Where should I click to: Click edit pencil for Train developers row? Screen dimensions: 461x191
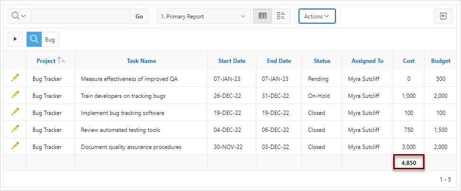[x=15, y=95]
